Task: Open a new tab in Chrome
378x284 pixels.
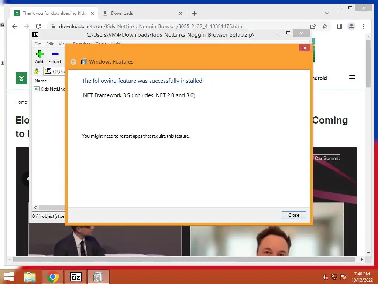Action: pos(194,14)
